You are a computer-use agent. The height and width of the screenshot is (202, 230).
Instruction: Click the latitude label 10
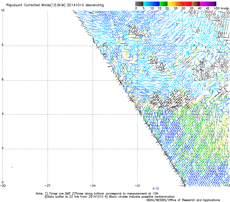tap(2, 10)
